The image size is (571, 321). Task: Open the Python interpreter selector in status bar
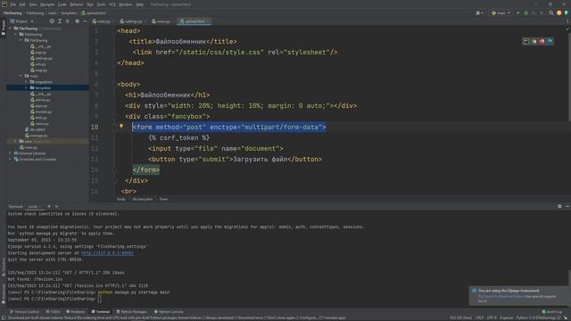(538, 317)
